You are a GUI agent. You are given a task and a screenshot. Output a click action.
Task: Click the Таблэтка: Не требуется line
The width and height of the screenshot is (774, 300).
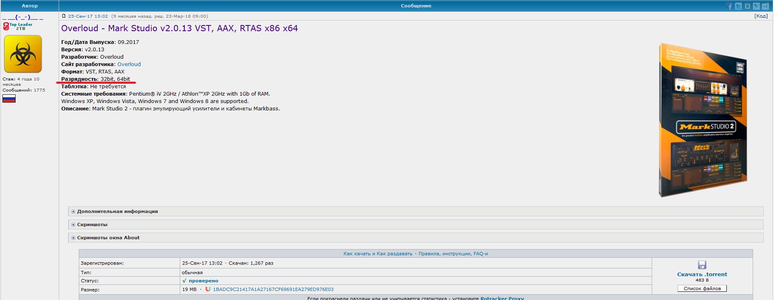point(94,87)
